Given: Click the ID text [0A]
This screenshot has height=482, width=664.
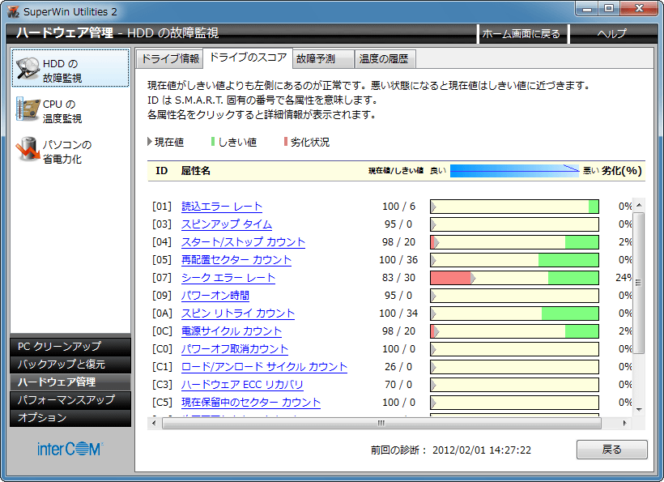Looking at the screenshot, I should [162, 313].
